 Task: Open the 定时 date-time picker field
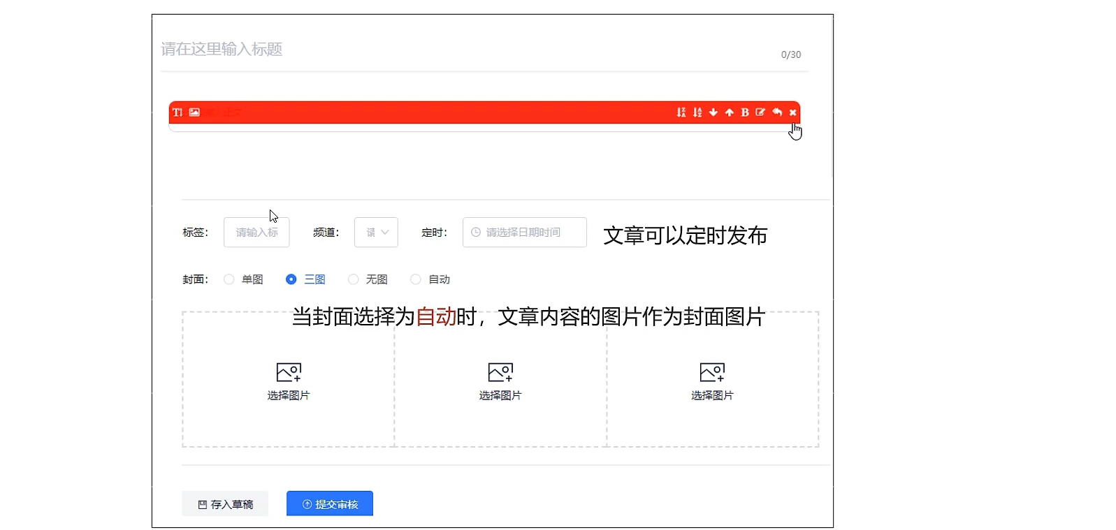[525, 233]
